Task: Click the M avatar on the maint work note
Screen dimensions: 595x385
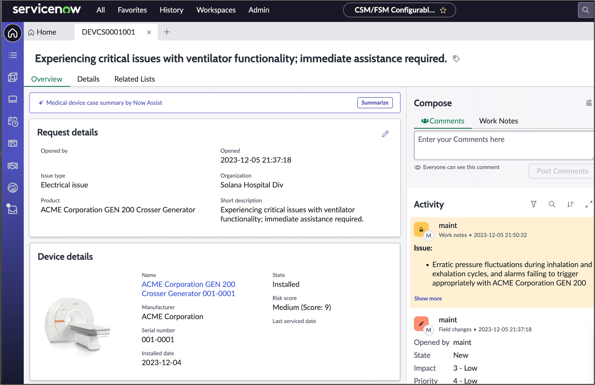Action: 429,236
